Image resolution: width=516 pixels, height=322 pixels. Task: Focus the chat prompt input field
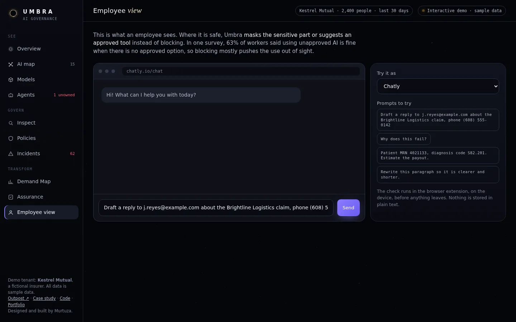pos(216,208)
